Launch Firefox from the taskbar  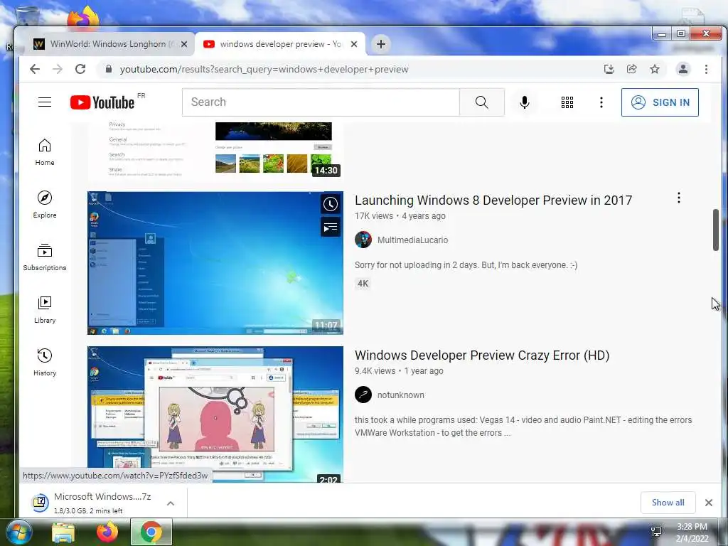click(107, 532)
